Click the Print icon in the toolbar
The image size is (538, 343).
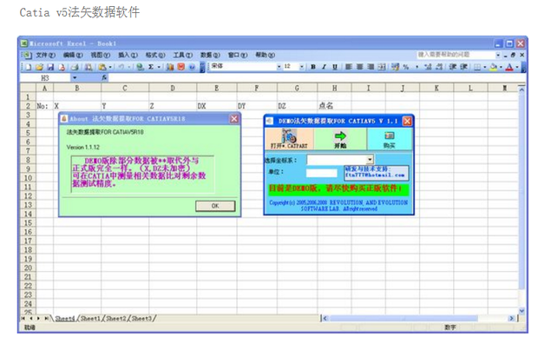coord(75,67)
